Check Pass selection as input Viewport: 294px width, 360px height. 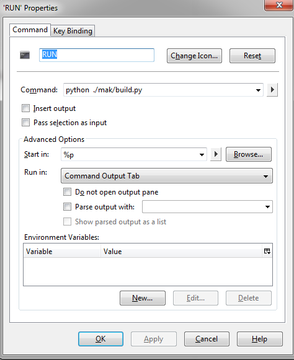26,122
